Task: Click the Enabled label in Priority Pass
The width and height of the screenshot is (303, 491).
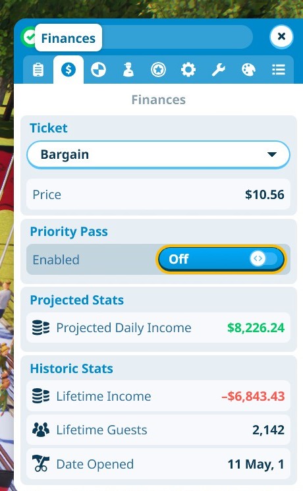Action: pyautogui.click(x=56, y=260)
